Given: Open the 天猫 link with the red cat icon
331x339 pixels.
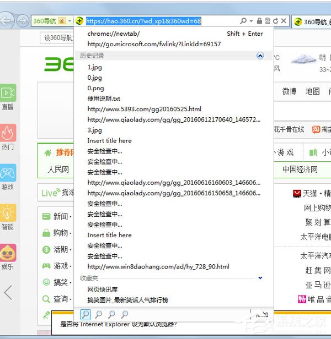Looking at the screenshot, I should tap(312, 193).
